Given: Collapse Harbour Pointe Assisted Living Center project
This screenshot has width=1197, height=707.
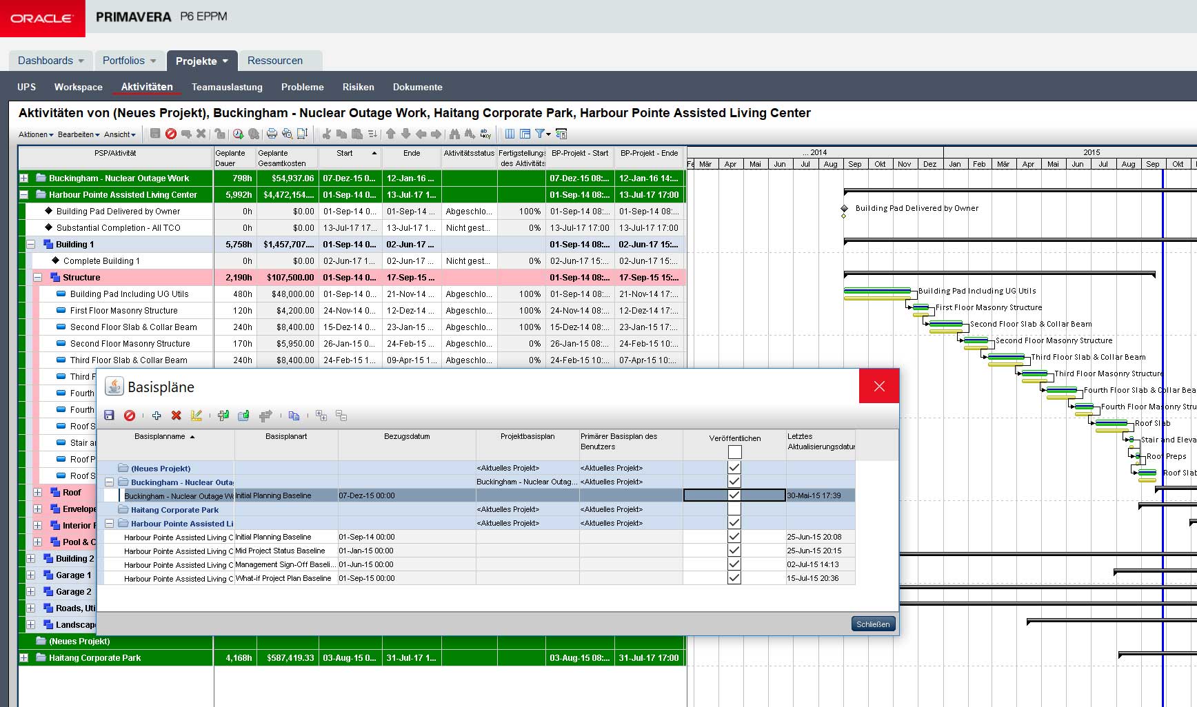Looking at the screenshot, I should [x=23, y=194].
